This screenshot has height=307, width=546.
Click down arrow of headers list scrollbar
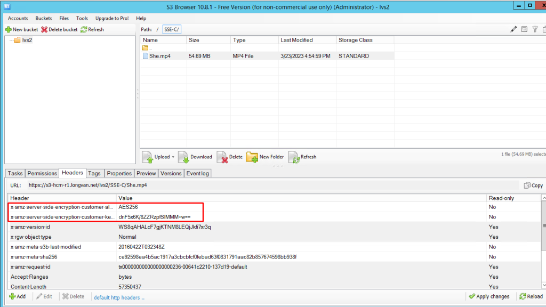pos(543,286)
